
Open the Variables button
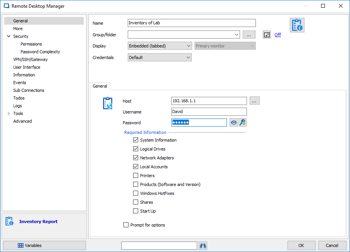point(44,245)
